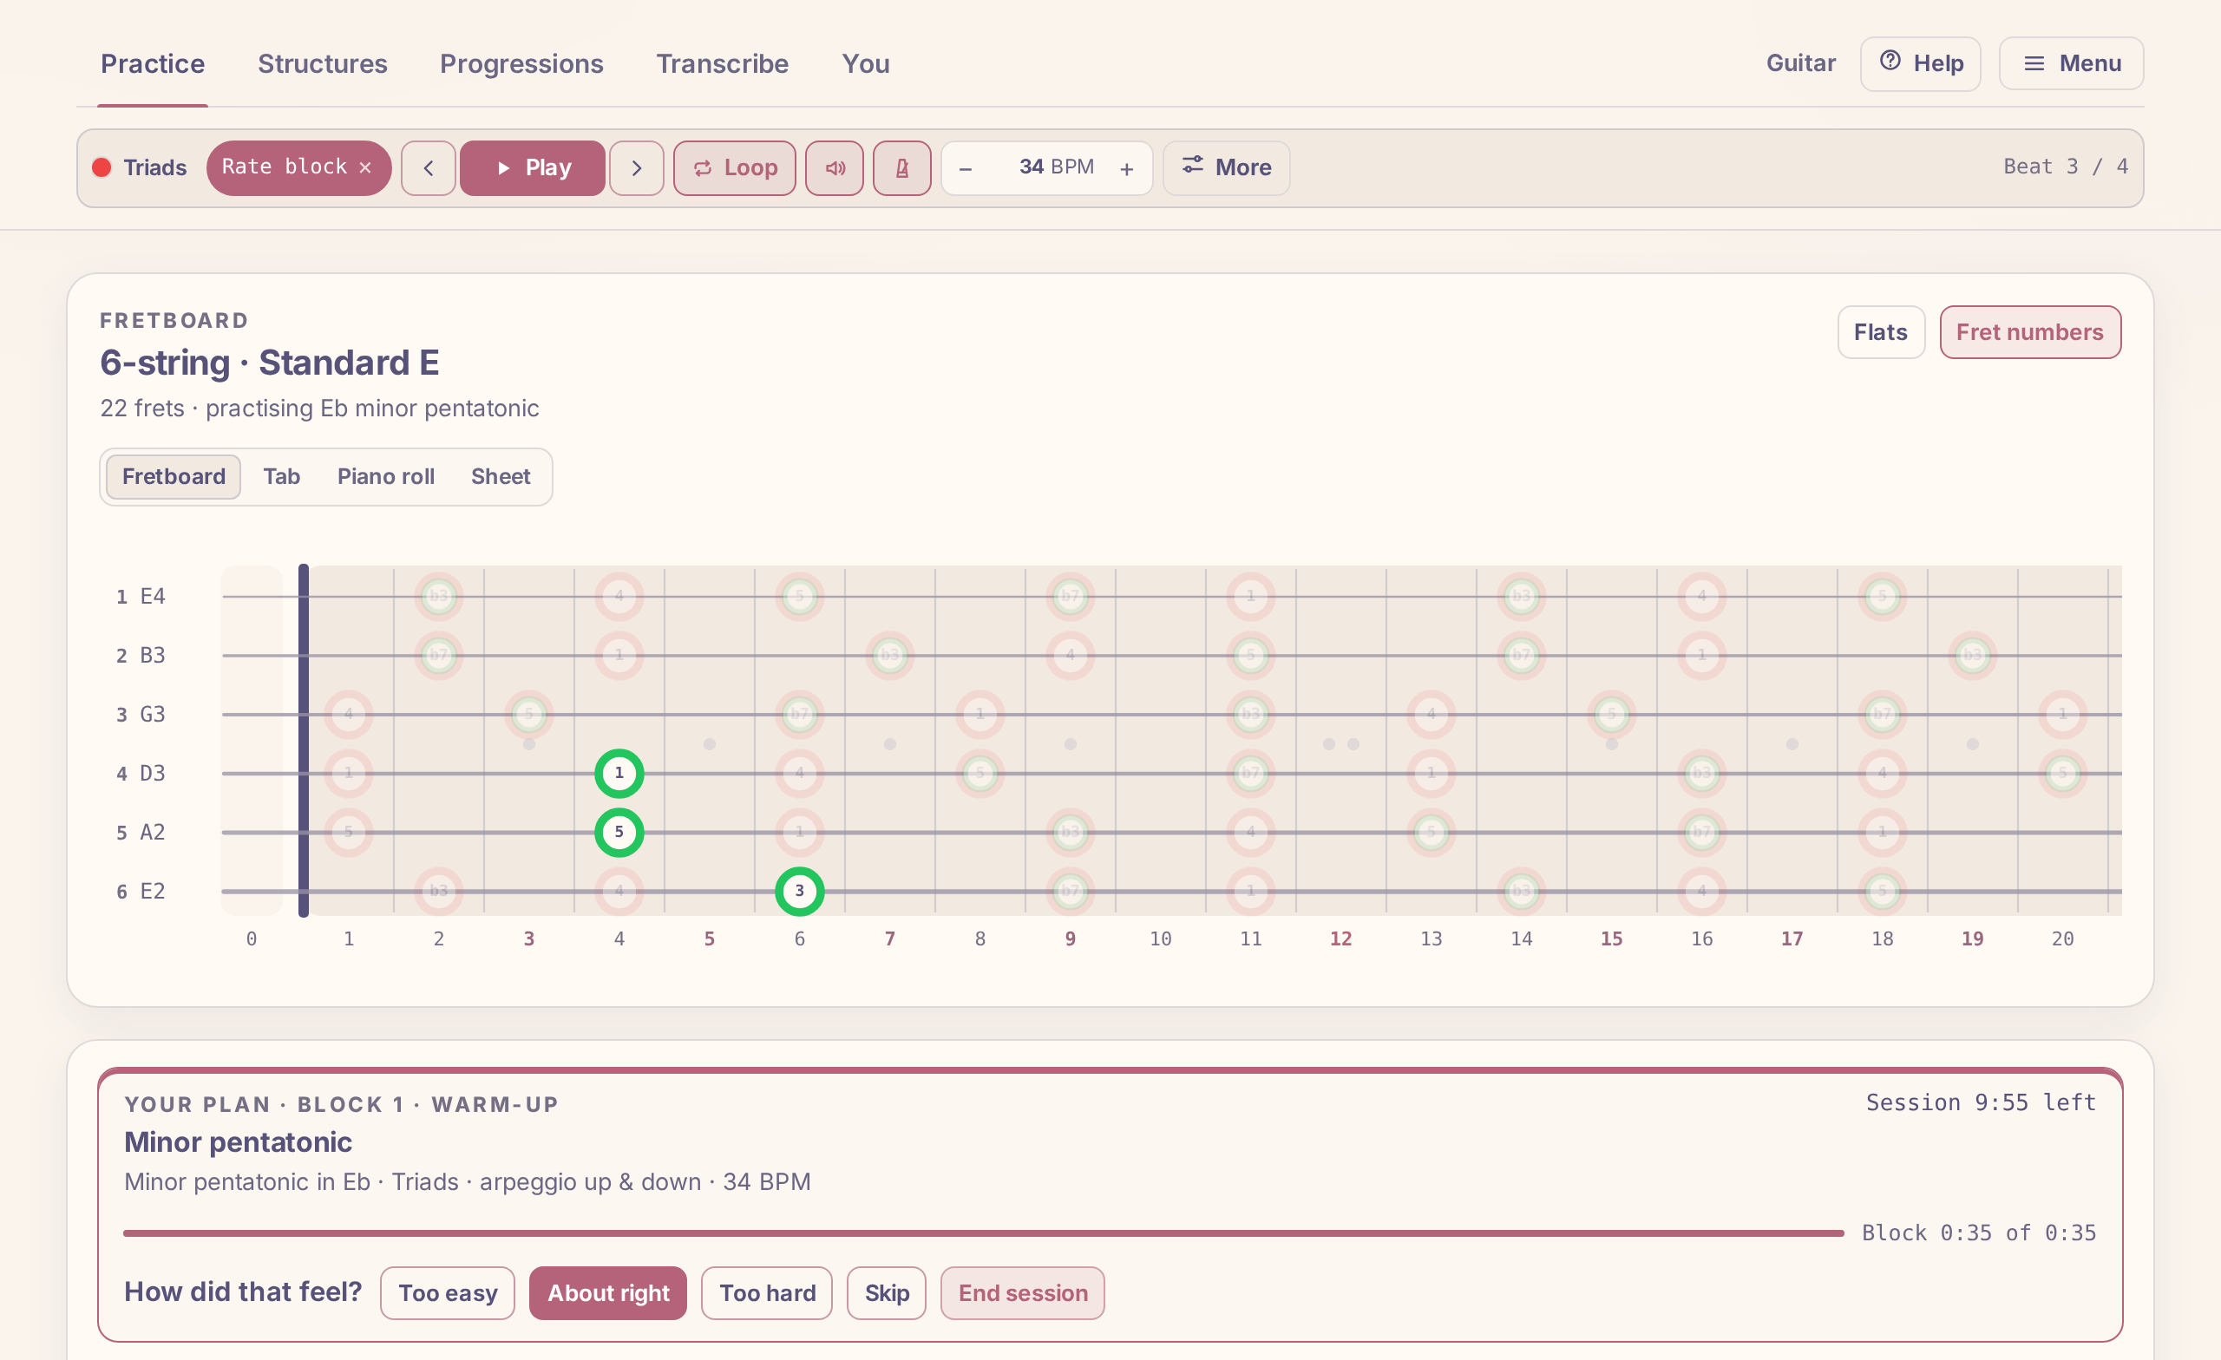Click the red Triads record indicator

tap(102, 167)
